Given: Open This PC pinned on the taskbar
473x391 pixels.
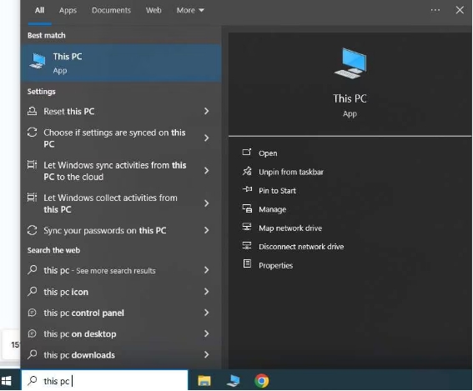Looking at the screenshot, I should coord(233,381).
